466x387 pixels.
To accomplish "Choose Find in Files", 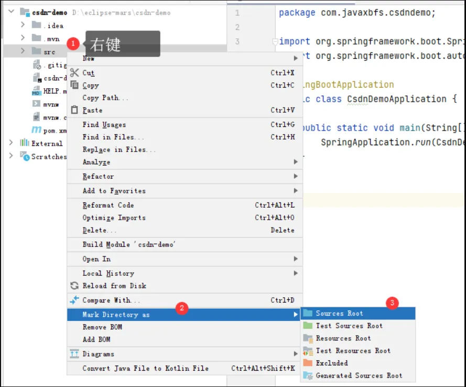I will [x=185, y=137].
